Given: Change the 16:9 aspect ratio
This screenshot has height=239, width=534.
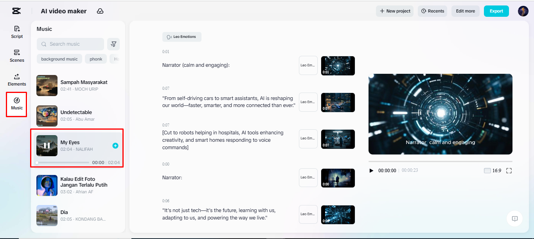Looking at the screenshot, I should click(x=493, y=171).
